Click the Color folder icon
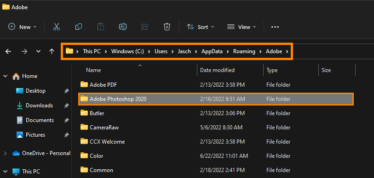 click(84, 156)
